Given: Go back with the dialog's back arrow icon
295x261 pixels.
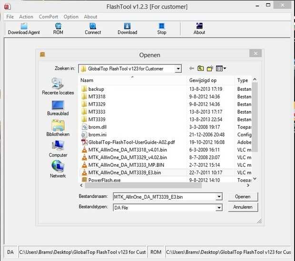Looking at the screenshot, I should 192,68.
